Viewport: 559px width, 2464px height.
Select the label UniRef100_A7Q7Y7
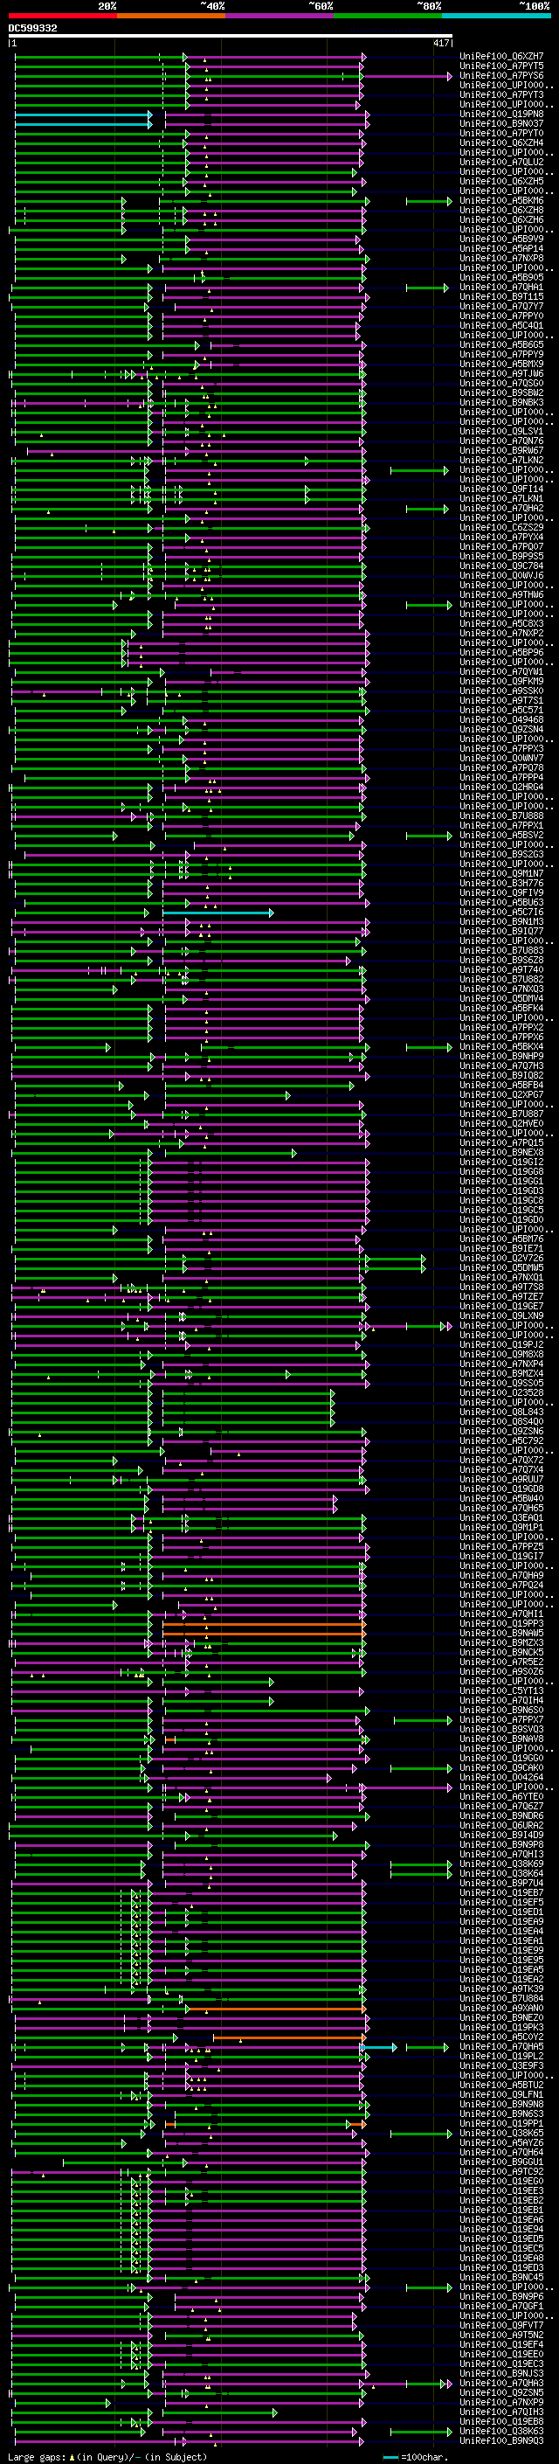coord(501,306)
